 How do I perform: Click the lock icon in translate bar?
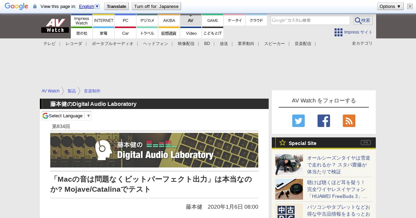35,7
